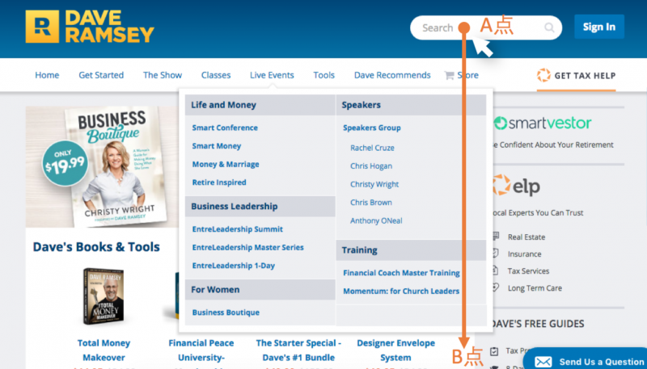The width and height of the screenshot is (647, 369).
Task: Click the search magnifier icon
Action: click(x=549, y=27)
